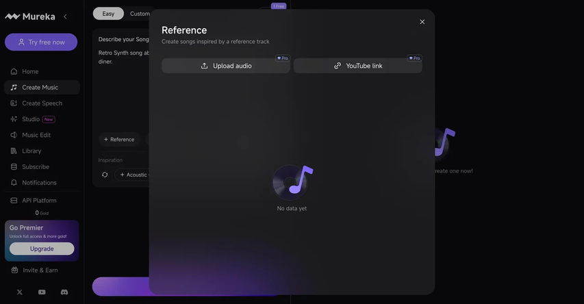Open the YouTube social icon
Screen dimensions: 584x304
click(42, 292)
